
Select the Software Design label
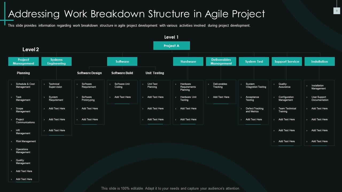click(x=89, y=73)
